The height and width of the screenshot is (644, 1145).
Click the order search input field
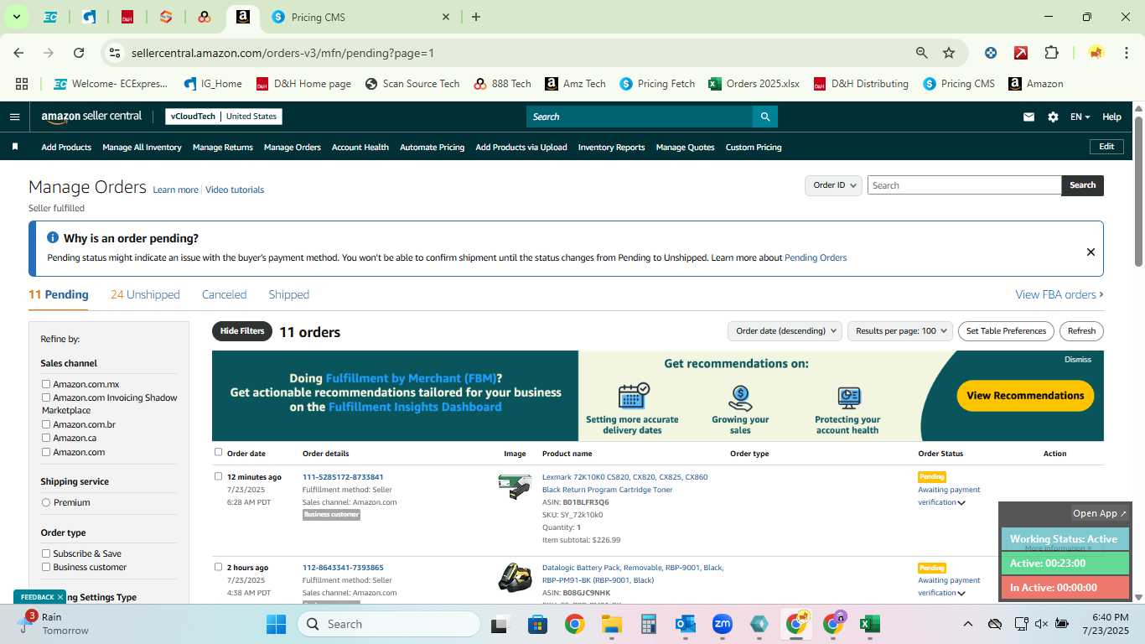964,185
